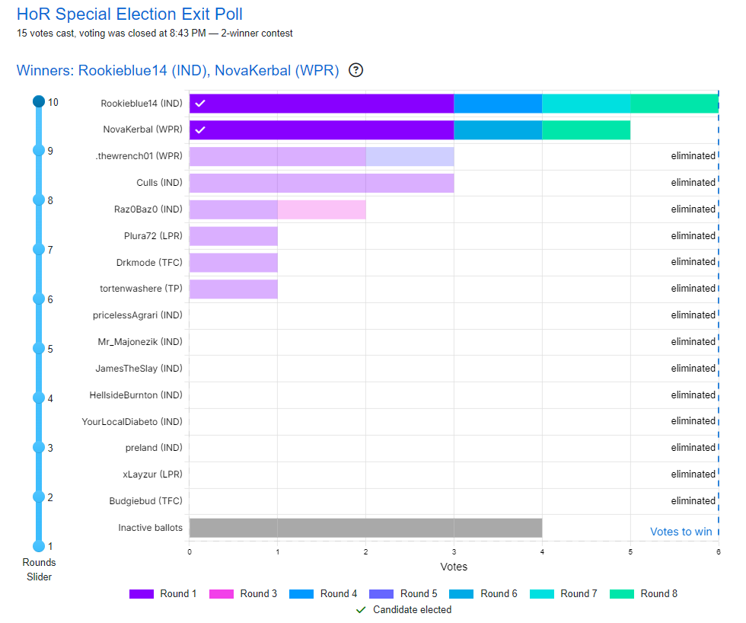This screenshot has width=746, height=623.
Task: Move the rounds slider to round 8
Action: [x=39, y=200]
